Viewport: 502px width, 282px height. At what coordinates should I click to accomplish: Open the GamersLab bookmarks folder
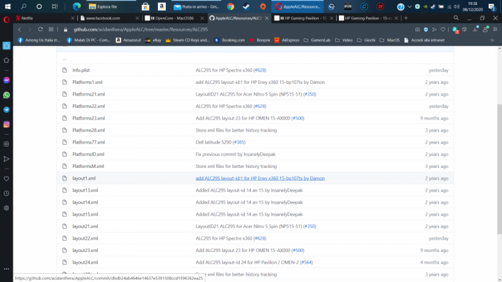(x=317, y=40)
